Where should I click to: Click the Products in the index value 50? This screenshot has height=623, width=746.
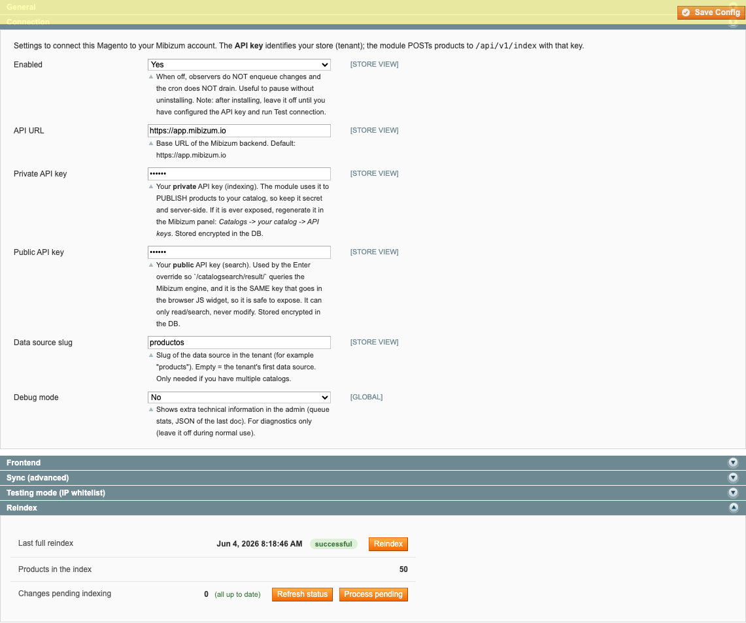tap(403, 570)
